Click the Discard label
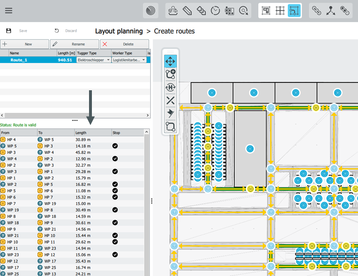The width and height of the screenshot is (358, 276). [x=71, y=31]
